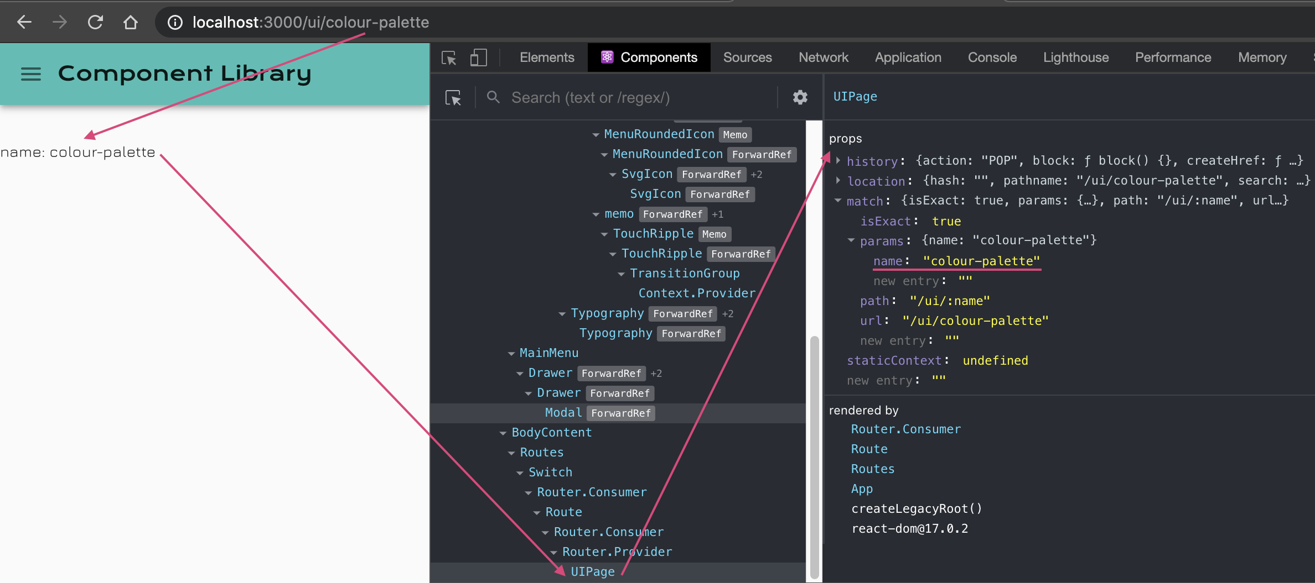Screen dimensions: 1315x583
Task: Open the hamburger menu in Component Library
Action: click(x=31, y=73)
